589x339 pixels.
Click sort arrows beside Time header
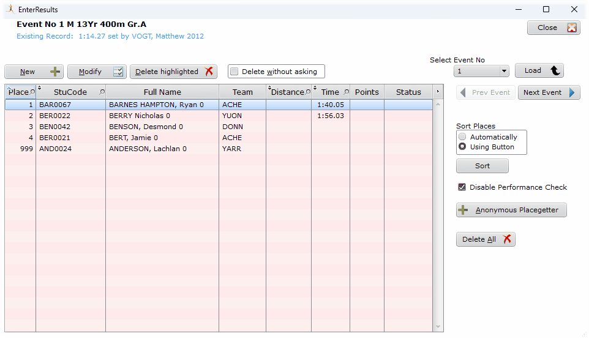(315, 88)
